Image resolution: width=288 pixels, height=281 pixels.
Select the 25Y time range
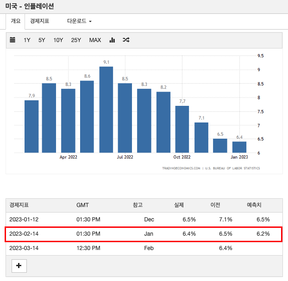click(76, 40)
